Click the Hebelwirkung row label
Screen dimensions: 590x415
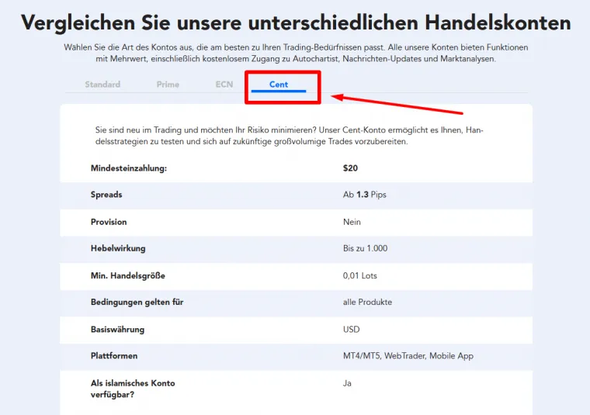[x=118, y=248]
